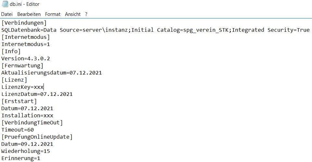Image resolution: width=312 pixels, height=162 pixels.
Task: Click the SQLDatenbank connection string line
Action: (155, 30)
